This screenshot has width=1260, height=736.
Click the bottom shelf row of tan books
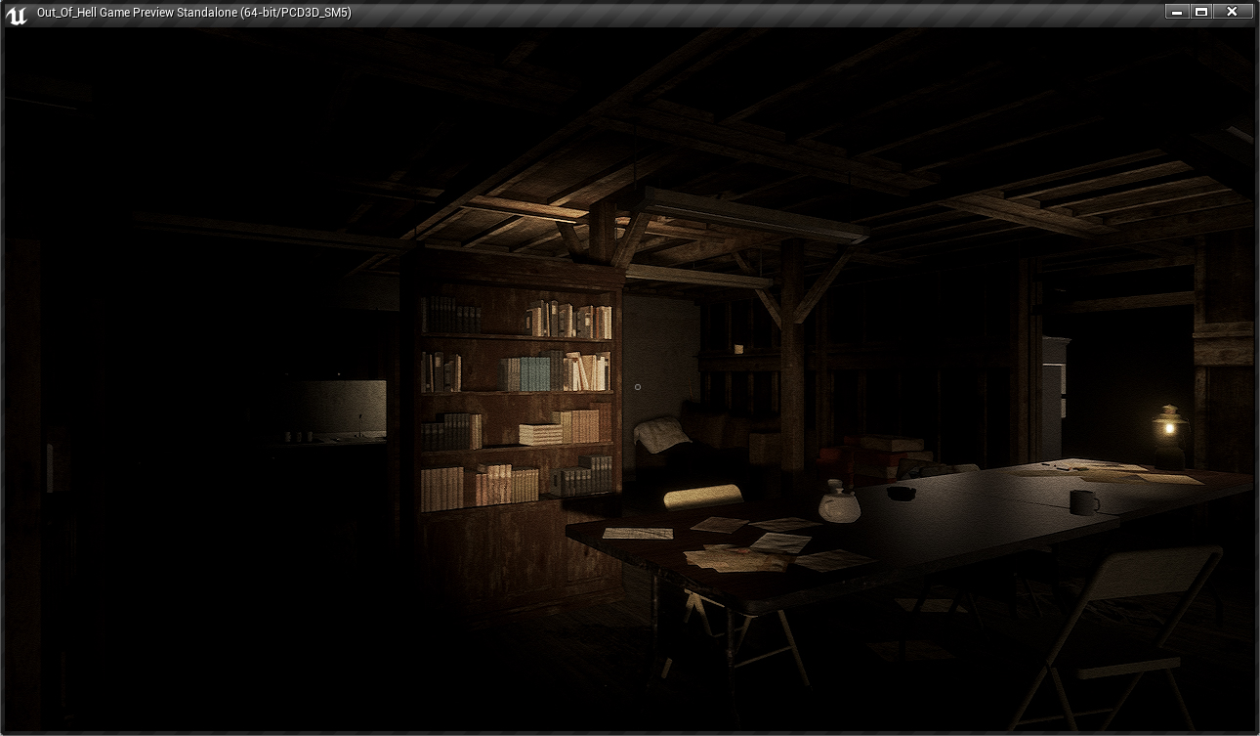click(479, 486)
